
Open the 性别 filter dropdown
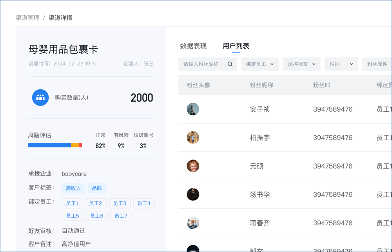[341, 64]
